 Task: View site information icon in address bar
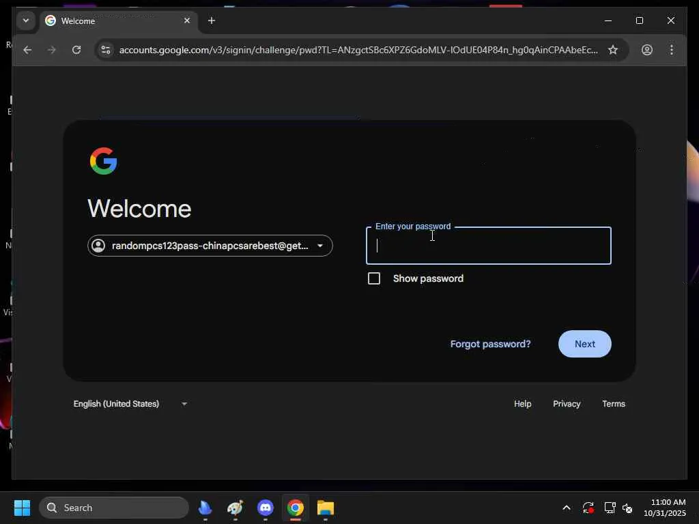click(106, 50)
